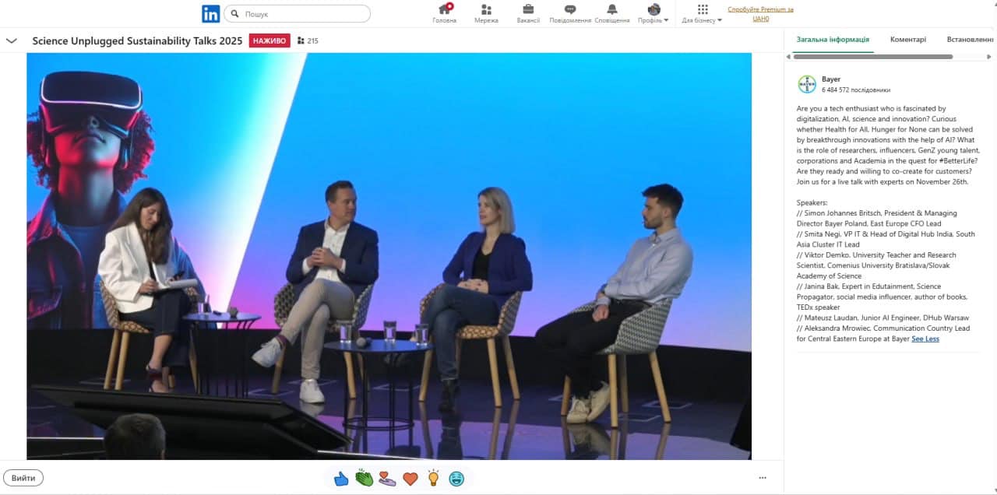React with the blue thumbs-up Like
This screenshot has width=997, height=495.
click(x=341, y=479)
